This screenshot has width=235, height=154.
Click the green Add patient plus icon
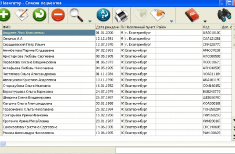pos(4,15)
